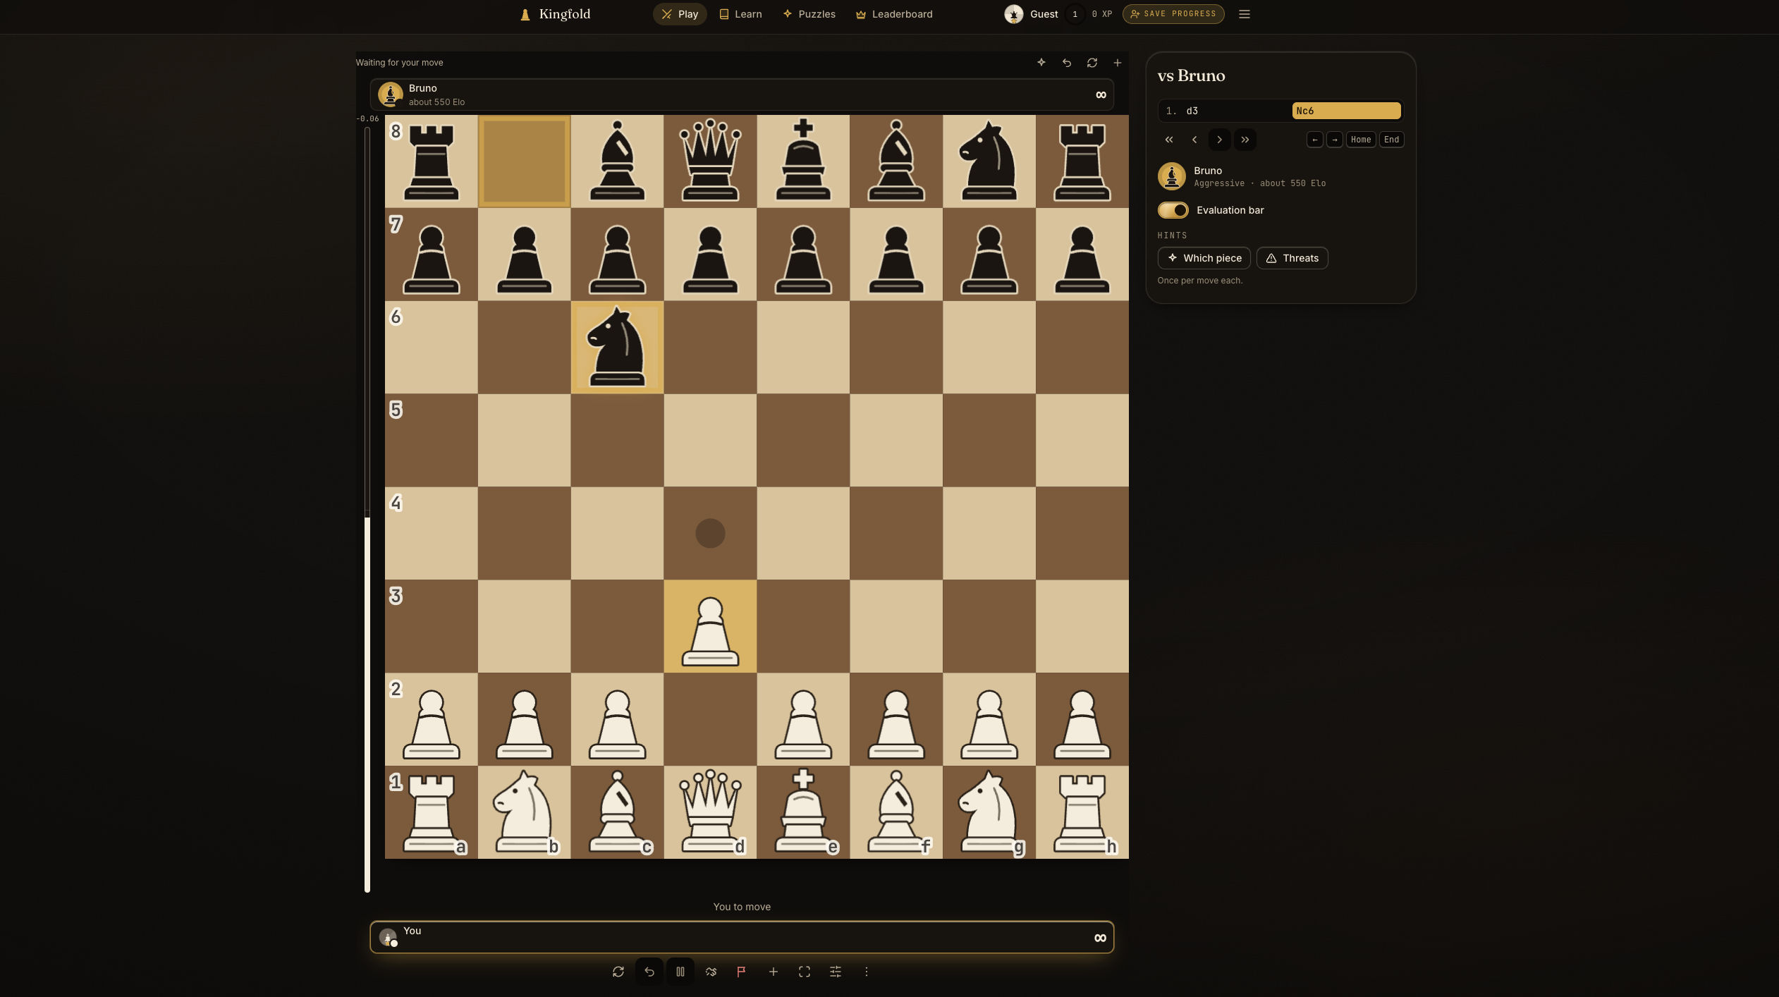Select the white pawn on d3
The width and height of the screenshot is (1779, 997).
pos(710,626)
